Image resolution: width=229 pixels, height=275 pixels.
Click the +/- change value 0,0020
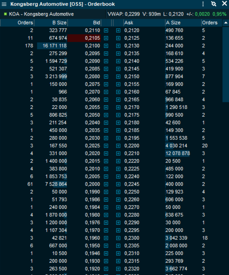[202, 14]
